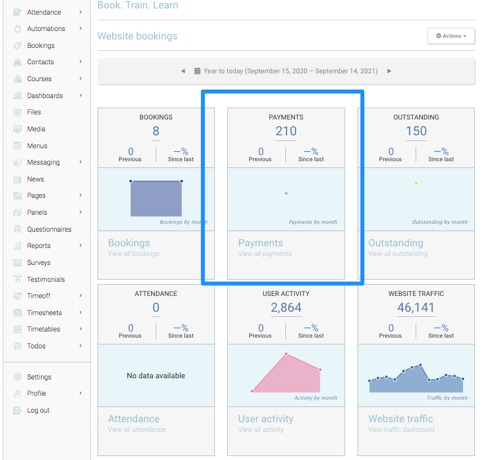Expand the Reports submenu chevron
Screen dimensions: 498x460
81,246
